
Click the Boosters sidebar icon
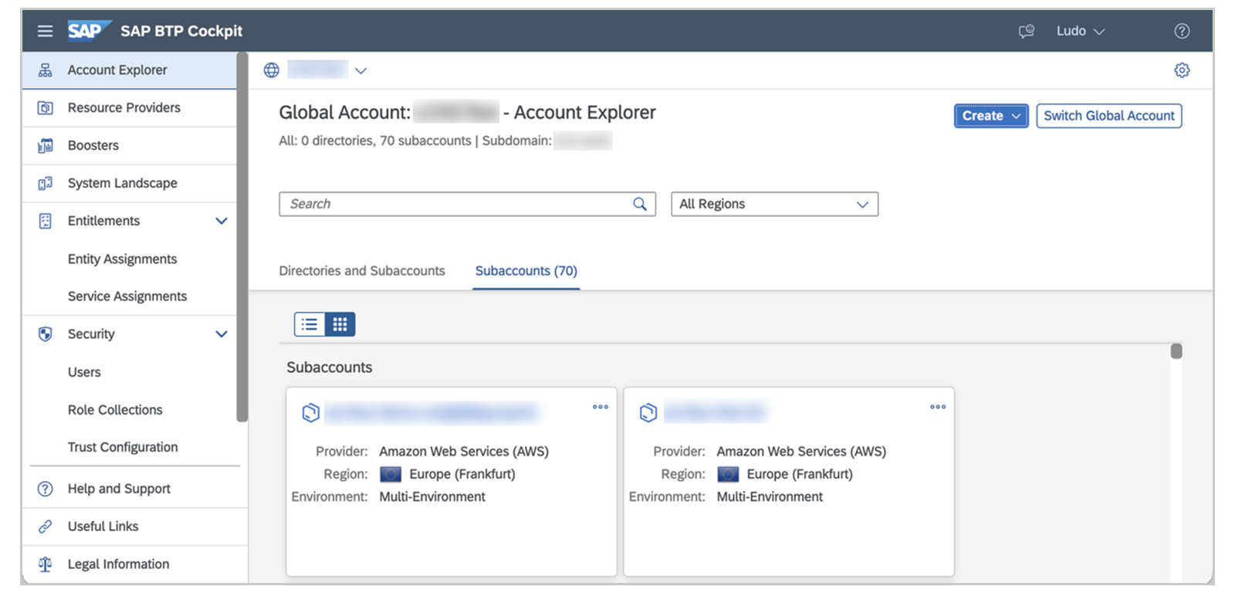coord(46,145)
